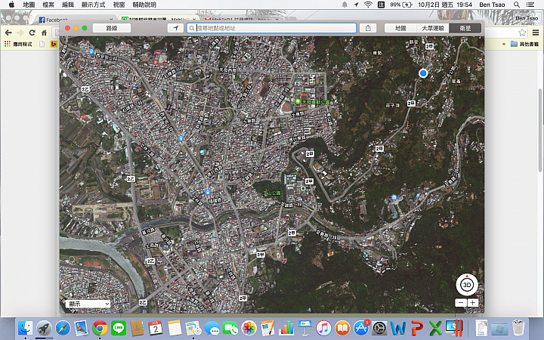Click the green 大坑運動公園 park marker

coord(298,102)
